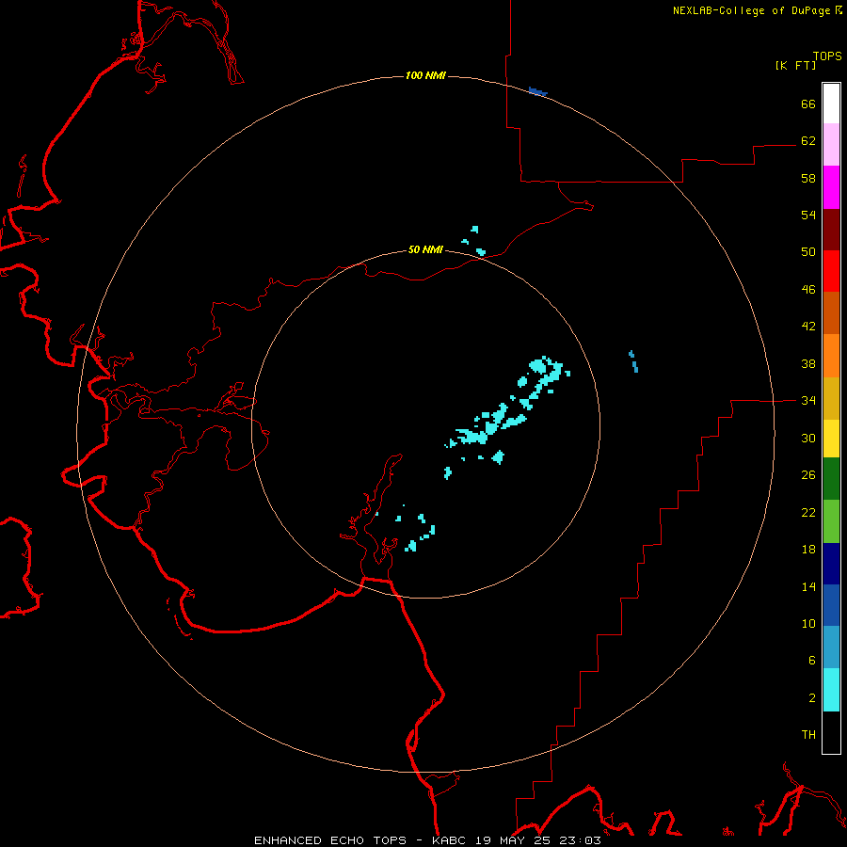
Task: Click the 54 legend value
Action: pyautogui.click(x=808, y=215)
